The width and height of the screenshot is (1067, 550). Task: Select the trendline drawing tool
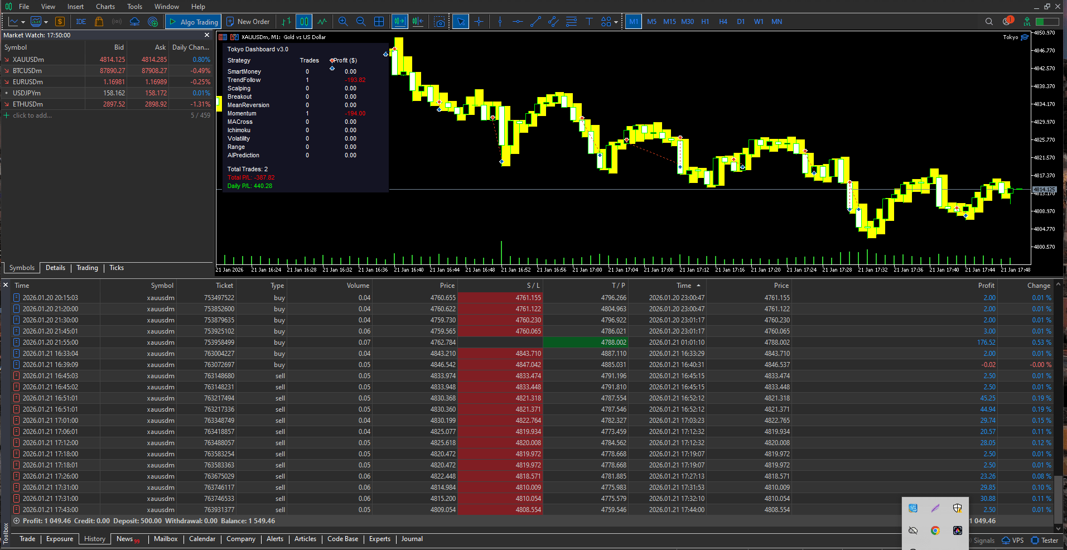[535, 21]
